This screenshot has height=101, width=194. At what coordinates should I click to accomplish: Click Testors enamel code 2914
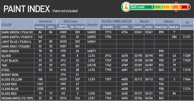pos(108,56)
